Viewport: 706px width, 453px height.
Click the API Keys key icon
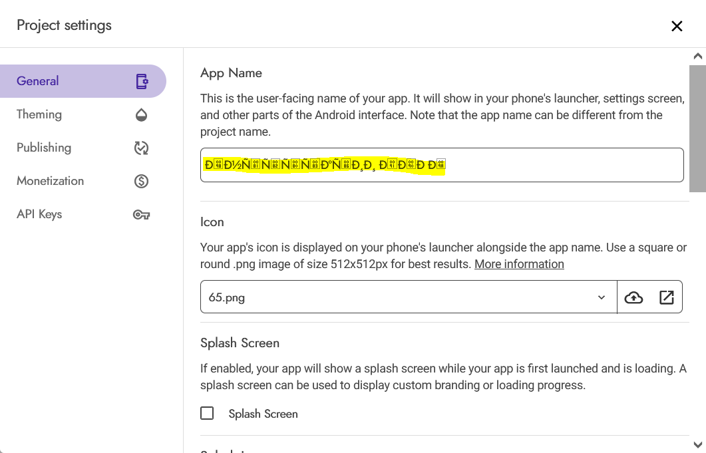(x=141, y=215)
